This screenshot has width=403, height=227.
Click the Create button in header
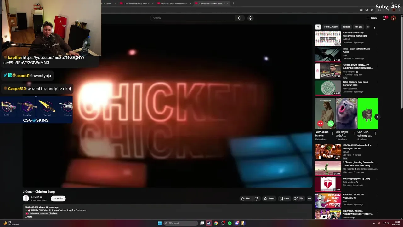(372, 18)
